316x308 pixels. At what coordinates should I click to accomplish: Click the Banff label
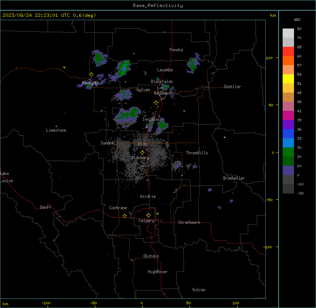coord(45,207)
